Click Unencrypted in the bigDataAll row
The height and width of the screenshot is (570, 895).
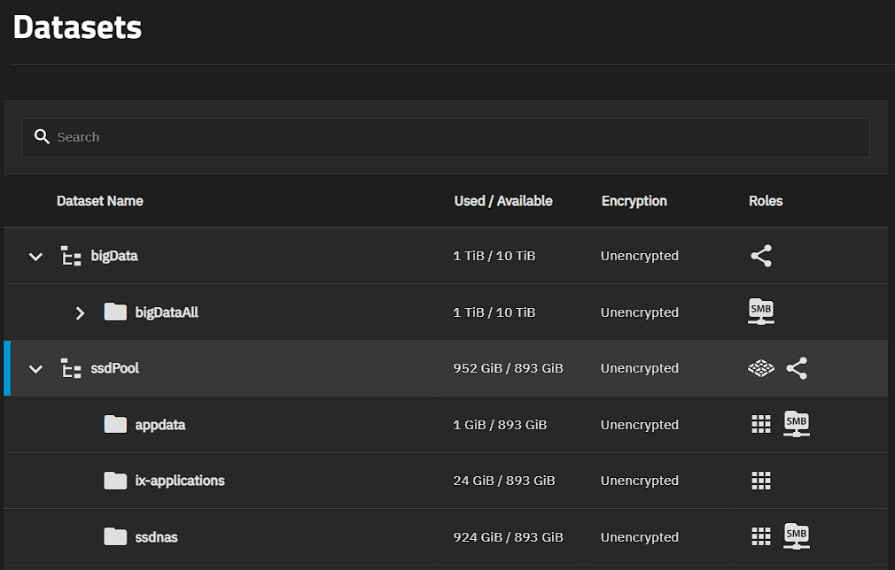(x=639, y=312)
